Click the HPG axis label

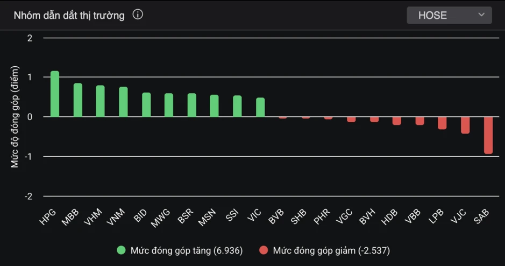[48, 216]
